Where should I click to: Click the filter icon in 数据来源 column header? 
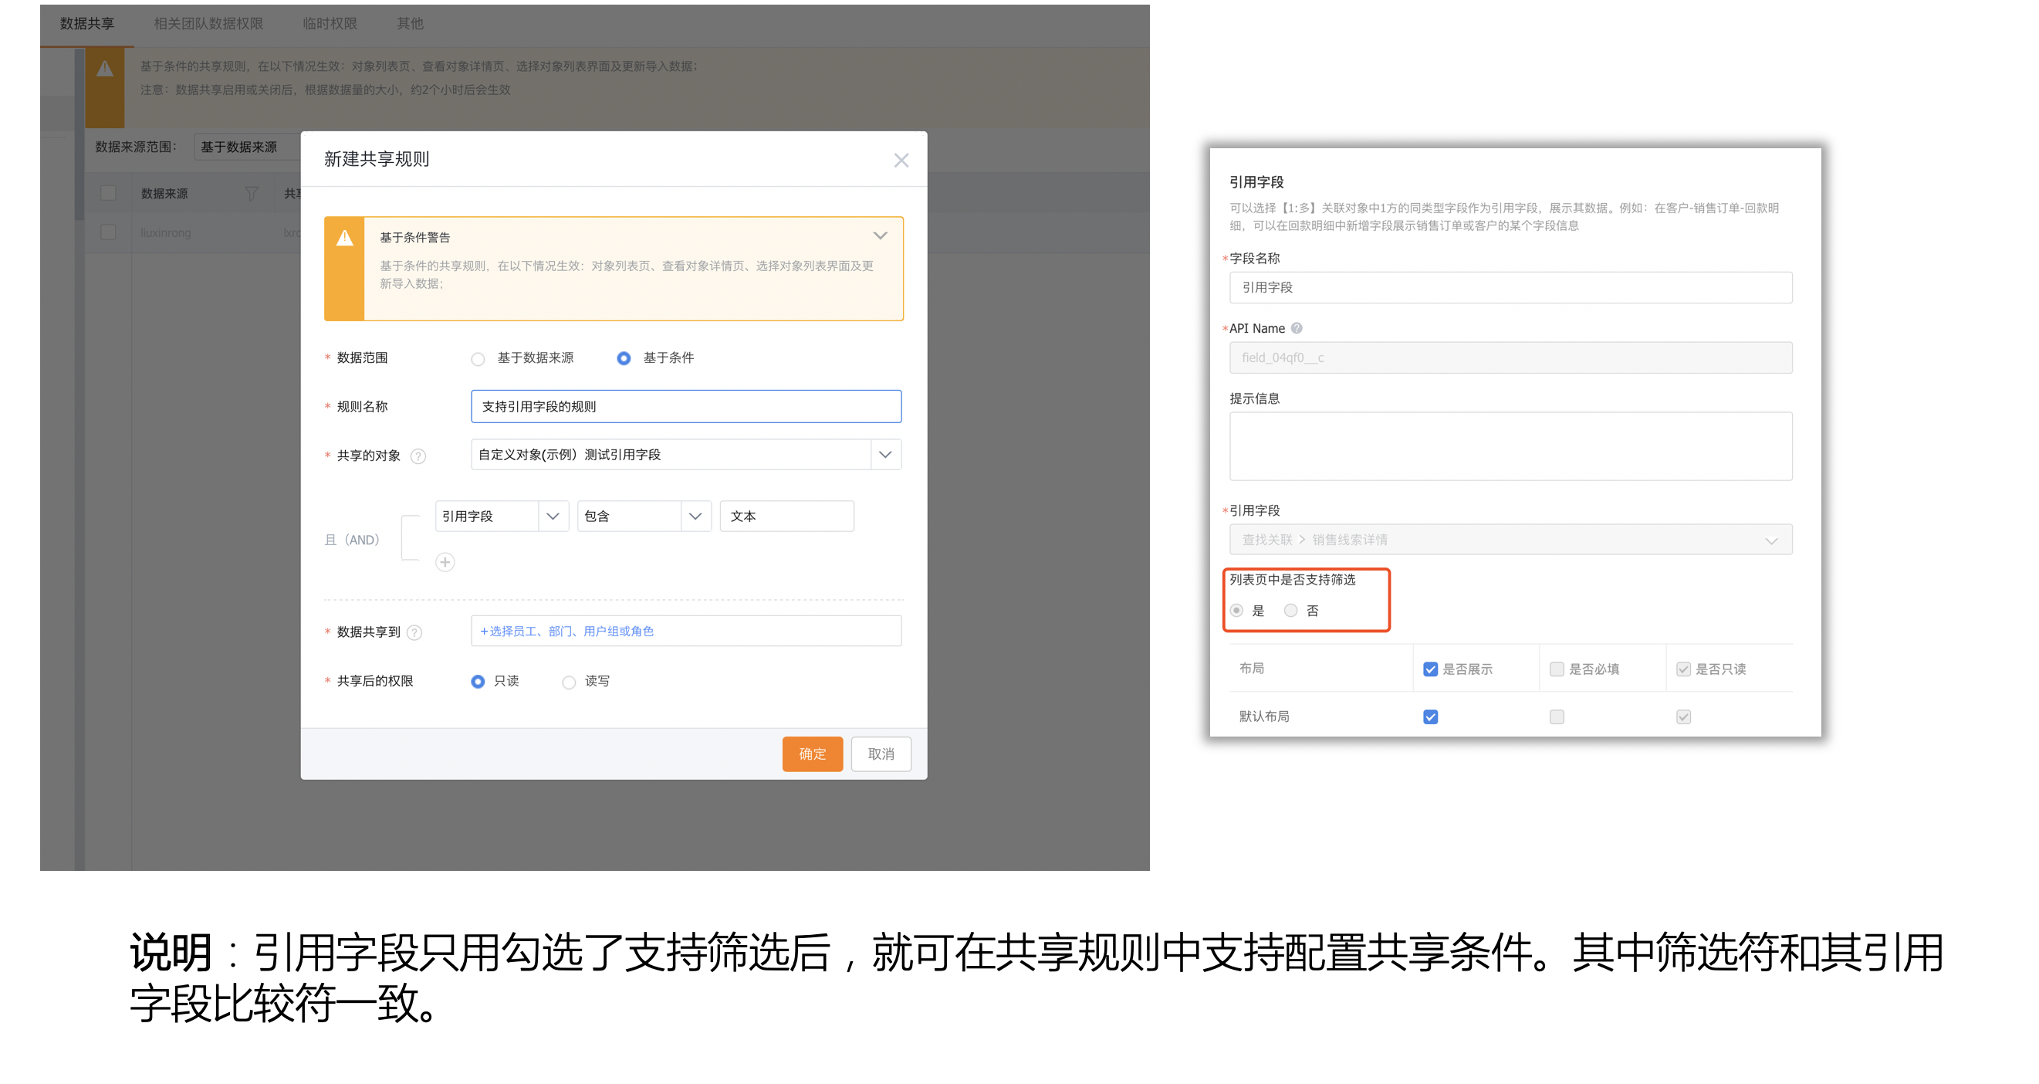pyautogui.click(x=251, y=194)
